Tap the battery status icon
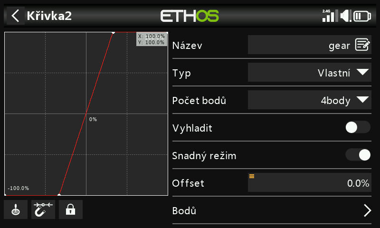Screen dimensions: 380x228 [x=363, y=16]
